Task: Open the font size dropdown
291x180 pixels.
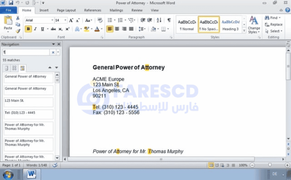Action: pos(65,20)
